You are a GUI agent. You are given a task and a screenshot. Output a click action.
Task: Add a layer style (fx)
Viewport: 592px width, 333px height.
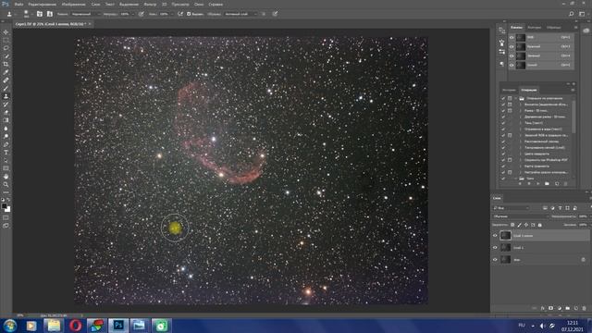tap(543, 308)
